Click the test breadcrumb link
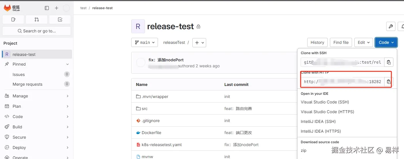The height and width of the screenshot is (159, 404). tap(84, 8)
